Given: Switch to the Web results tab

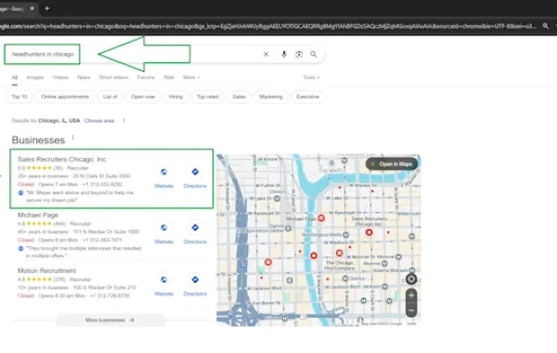Looking at the screenshot, I should pos(169,77).
